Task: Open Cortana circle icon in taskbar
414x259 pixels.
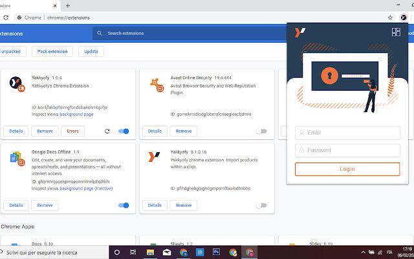Action: 116,252
